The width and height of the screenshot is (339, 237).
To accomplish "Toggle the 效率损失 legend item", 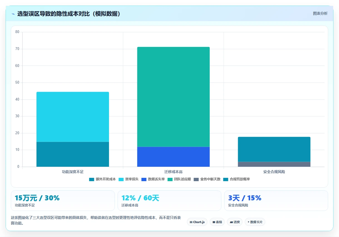I will click(128, 179).
